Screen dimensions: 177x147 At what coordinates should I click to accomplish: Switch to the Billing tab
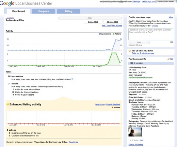[x=68, y=11]
